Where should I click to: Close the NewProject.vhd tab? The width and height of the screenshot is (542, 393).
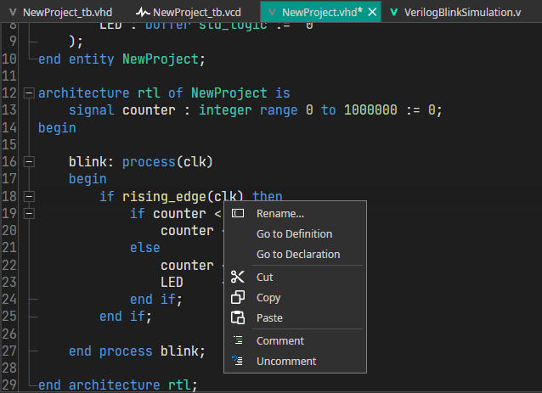tap(371, 12)
